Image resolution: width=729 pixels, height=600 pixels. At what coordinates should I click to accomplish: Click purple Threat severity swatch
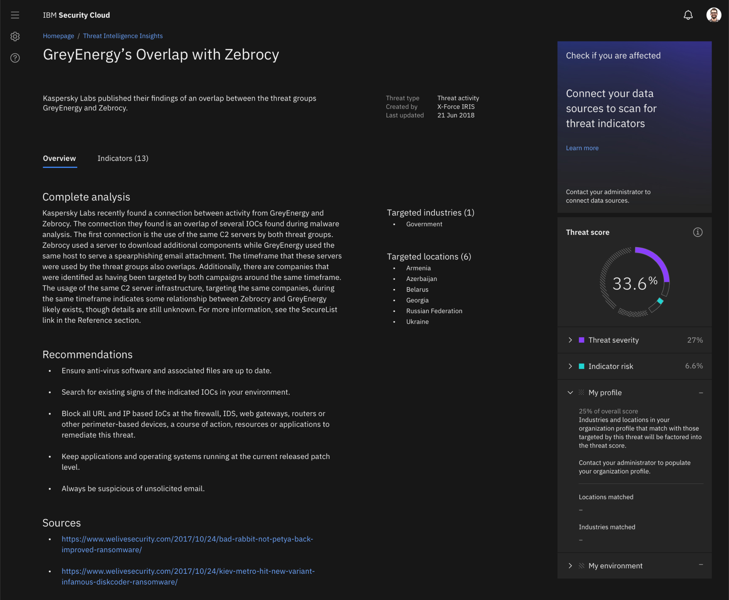click(582, 340)
